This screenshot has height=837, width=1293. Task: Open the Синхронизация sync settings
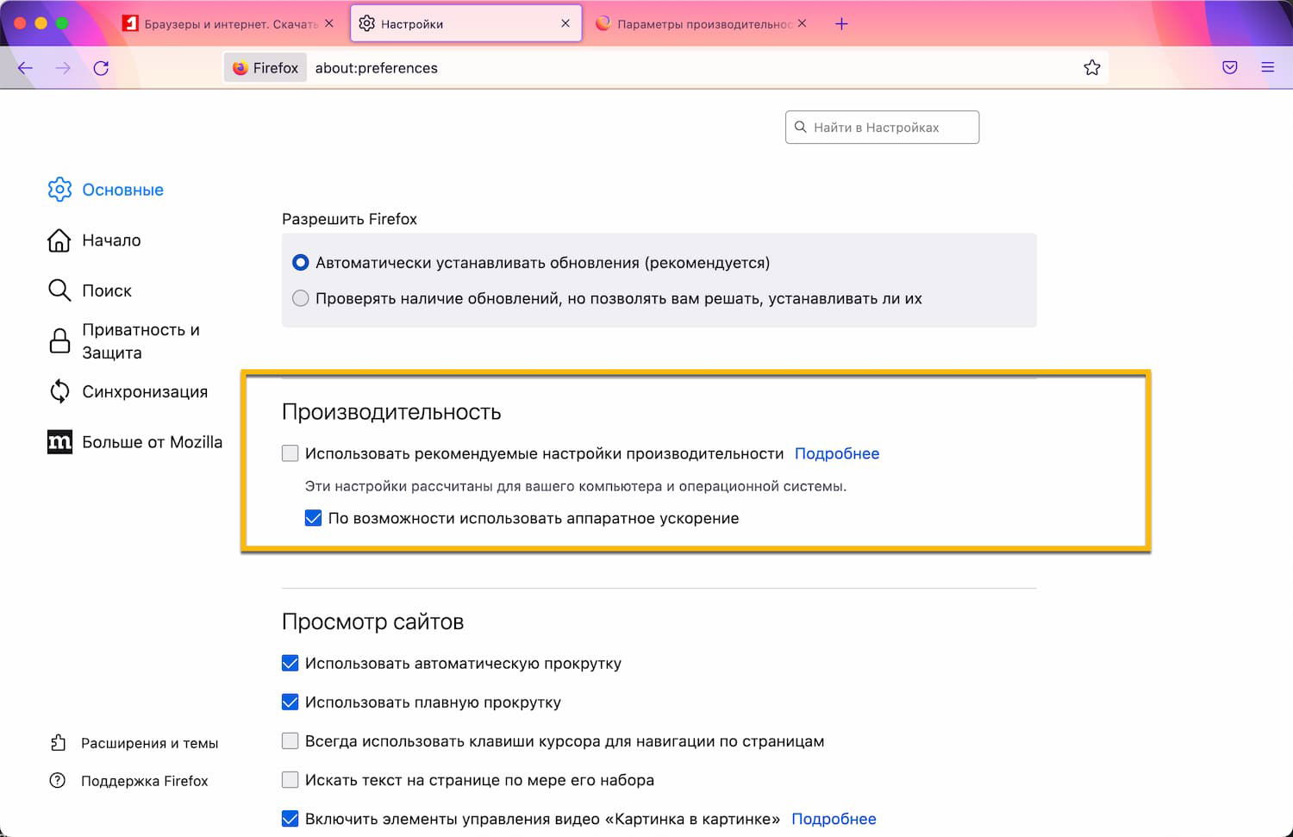(144, 392)
